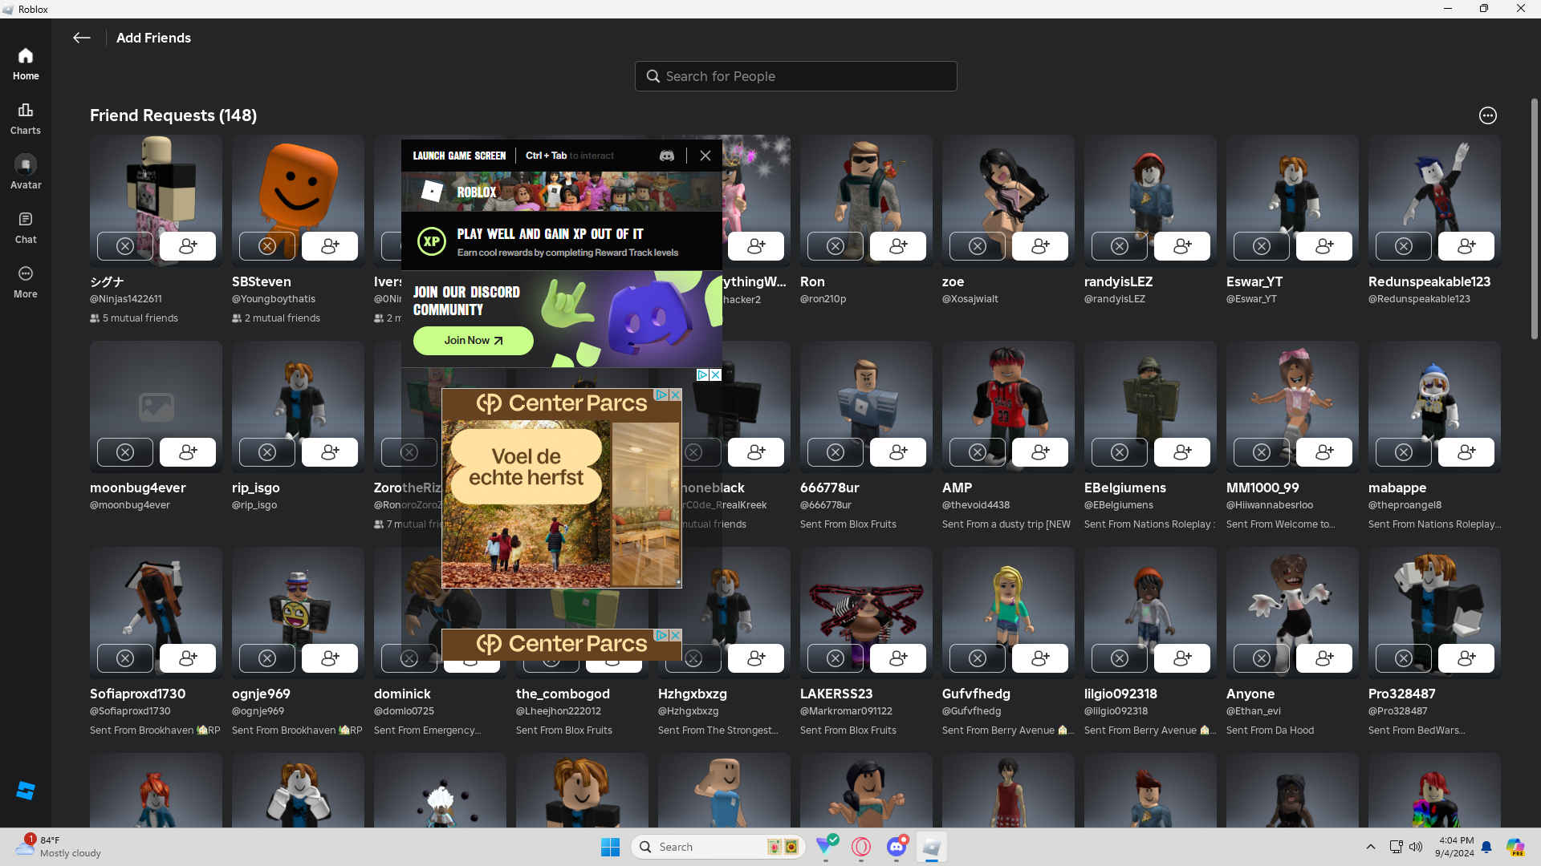This screenshot has width=1541, height=866.
Task: Decline friend request from AMP
Action: pyautogui.click(x=977, y=452)
